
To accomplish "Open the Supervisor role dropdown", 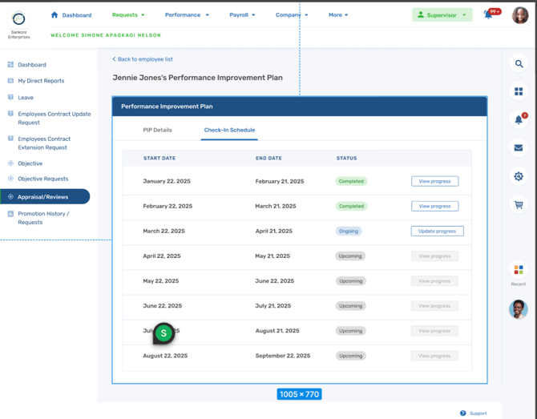I will click(x=442, y=15).
